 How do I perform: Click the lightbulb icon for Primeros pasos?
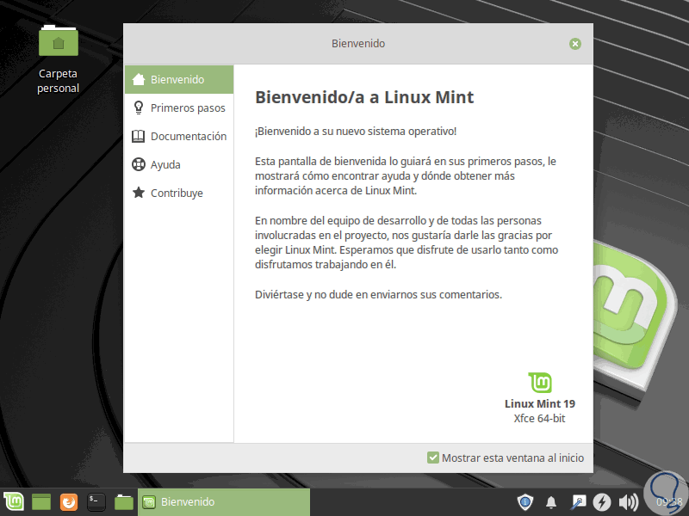tap(138, 107)
